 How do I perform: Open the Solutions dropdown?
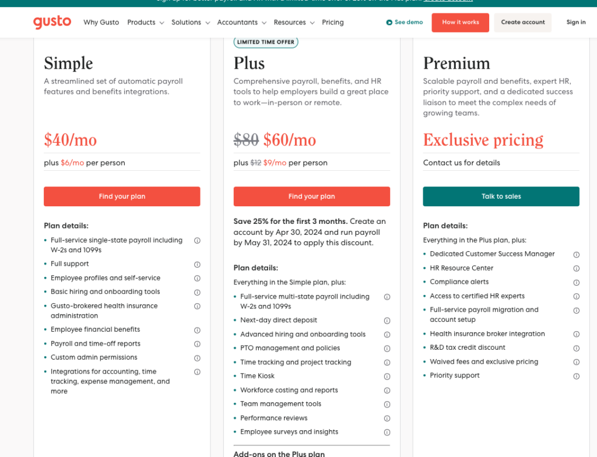(190, 22)
